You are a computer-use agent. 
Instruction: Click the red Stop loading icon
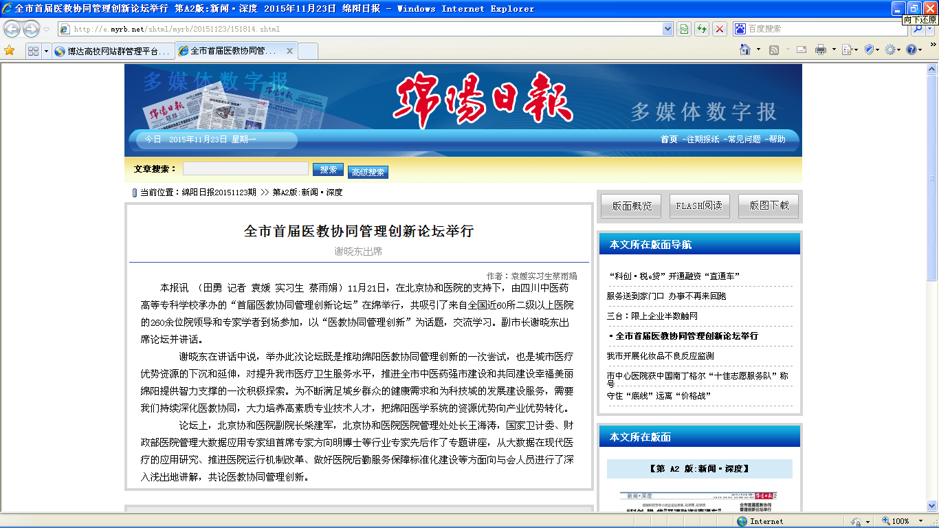(719, 29)
